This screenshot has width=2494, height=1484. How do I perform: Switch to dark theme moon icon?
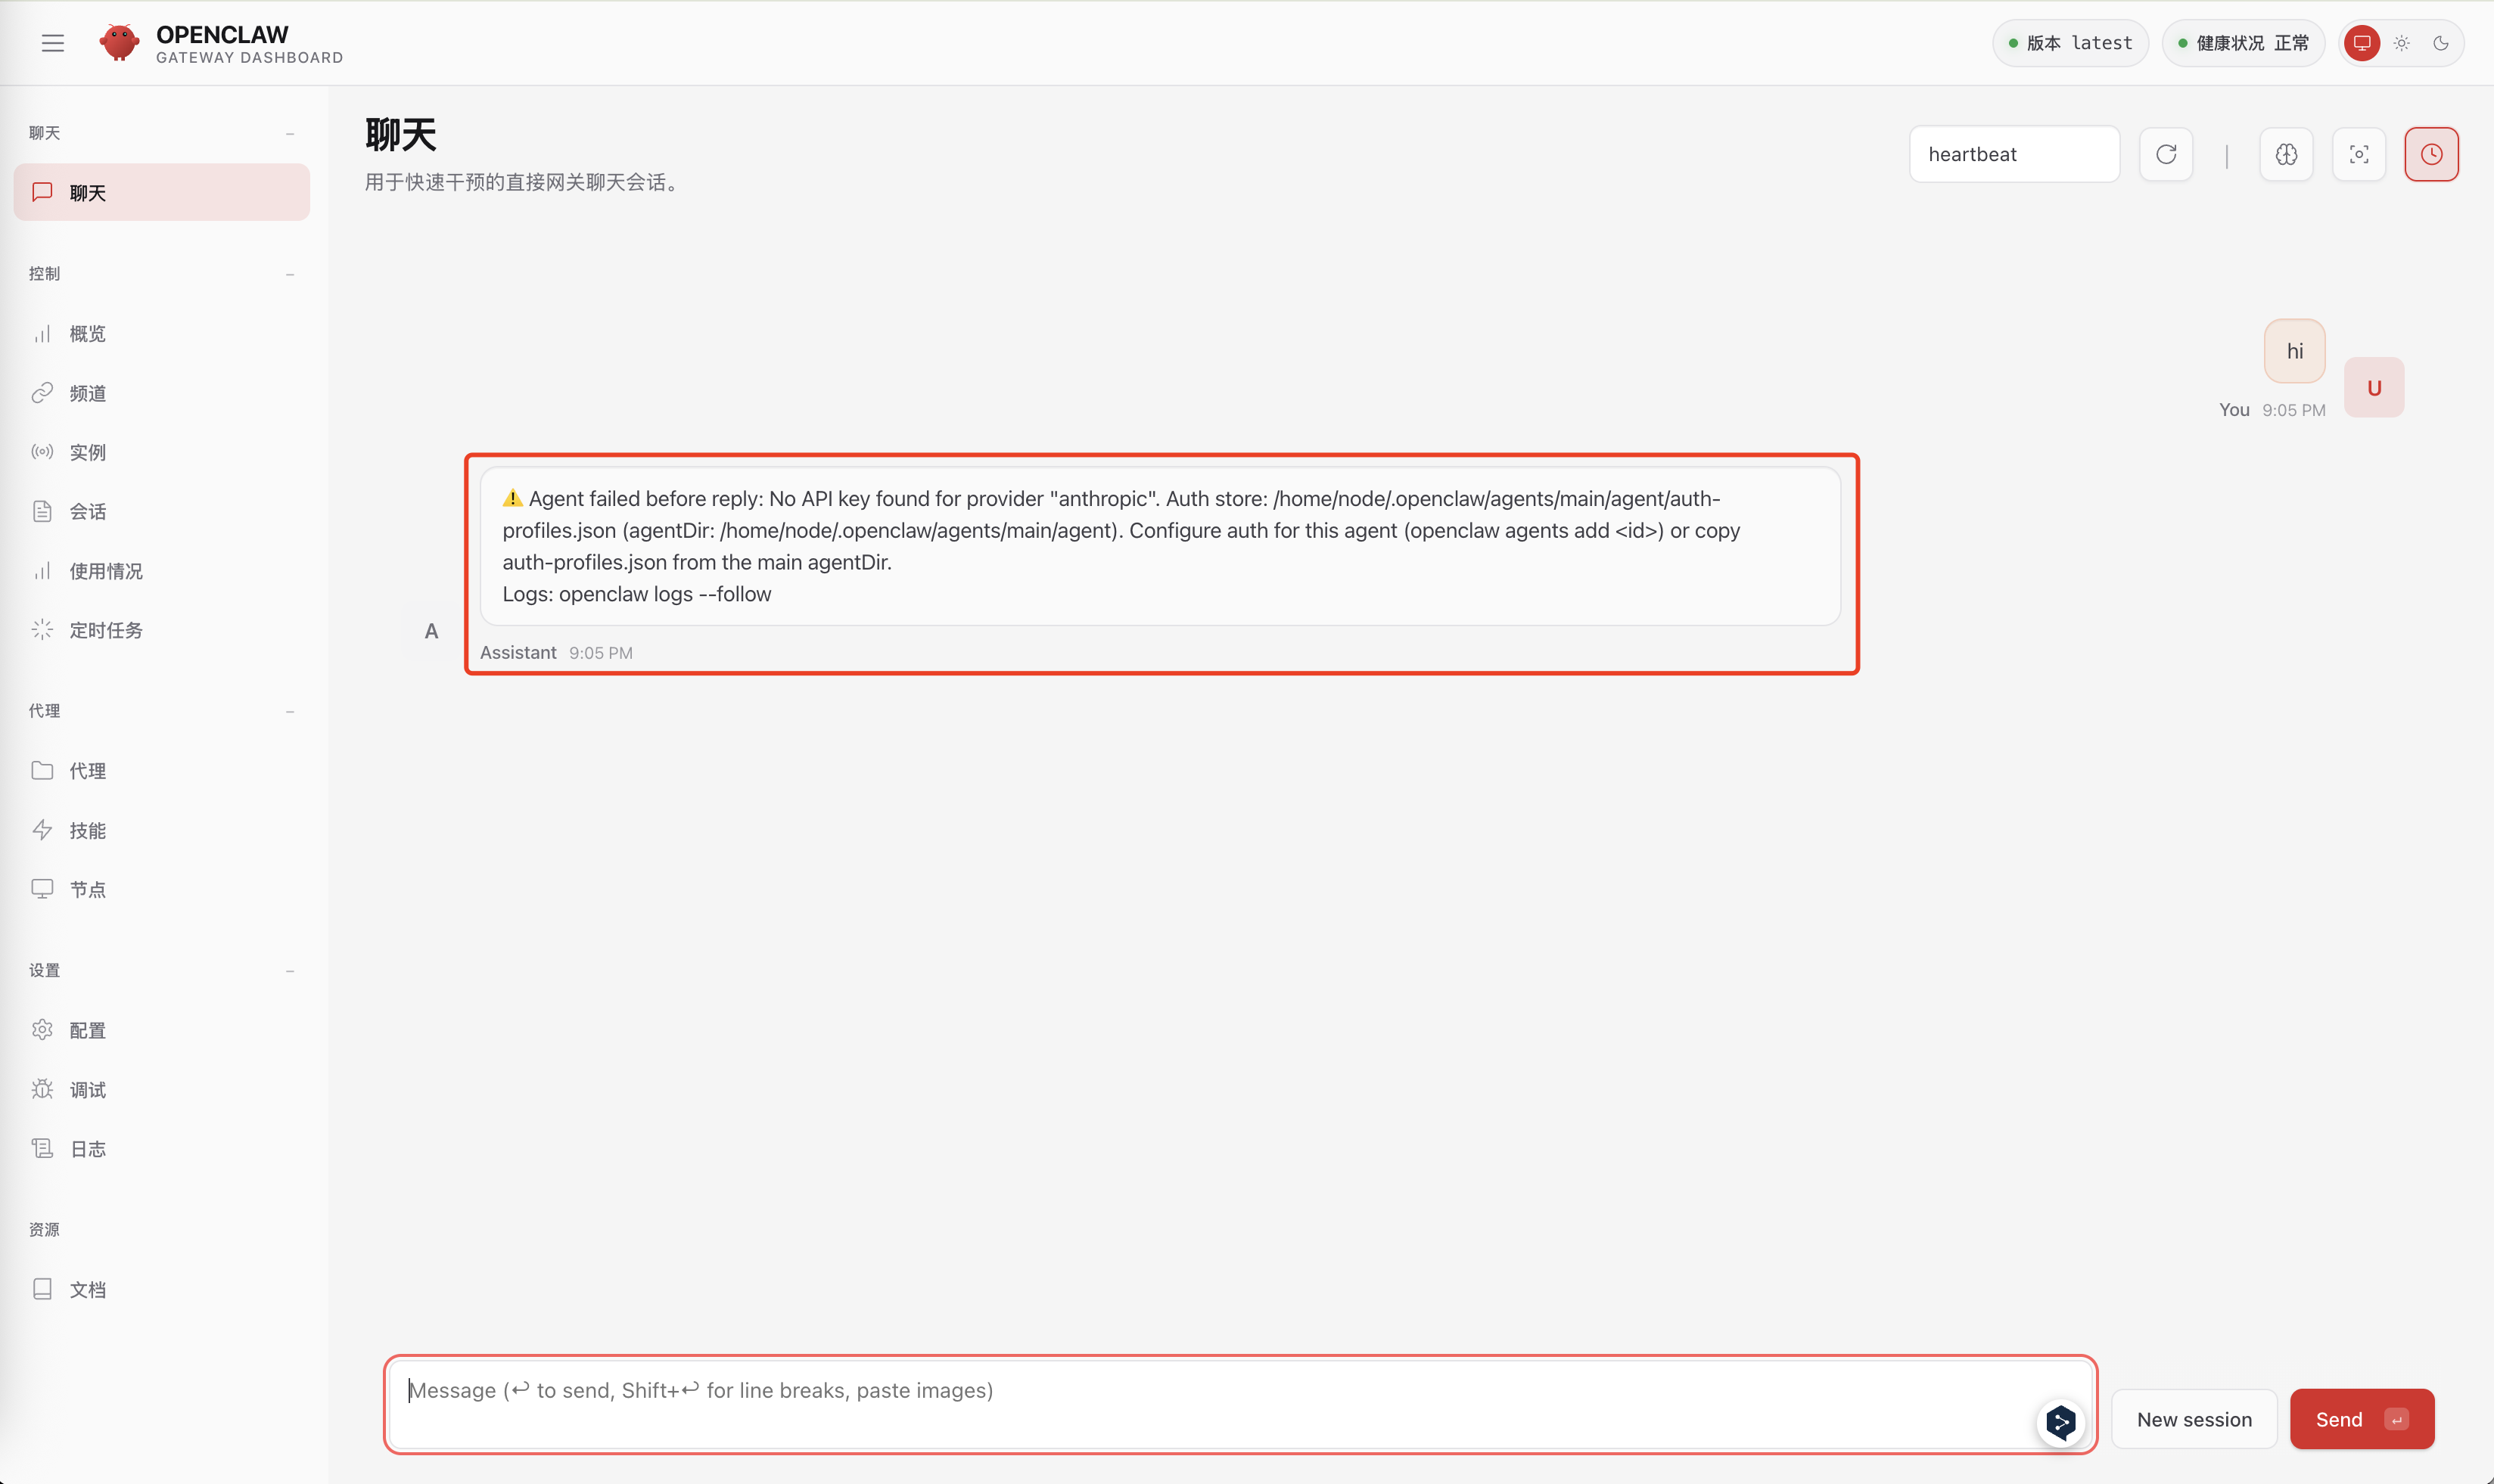pos(2441,43)
